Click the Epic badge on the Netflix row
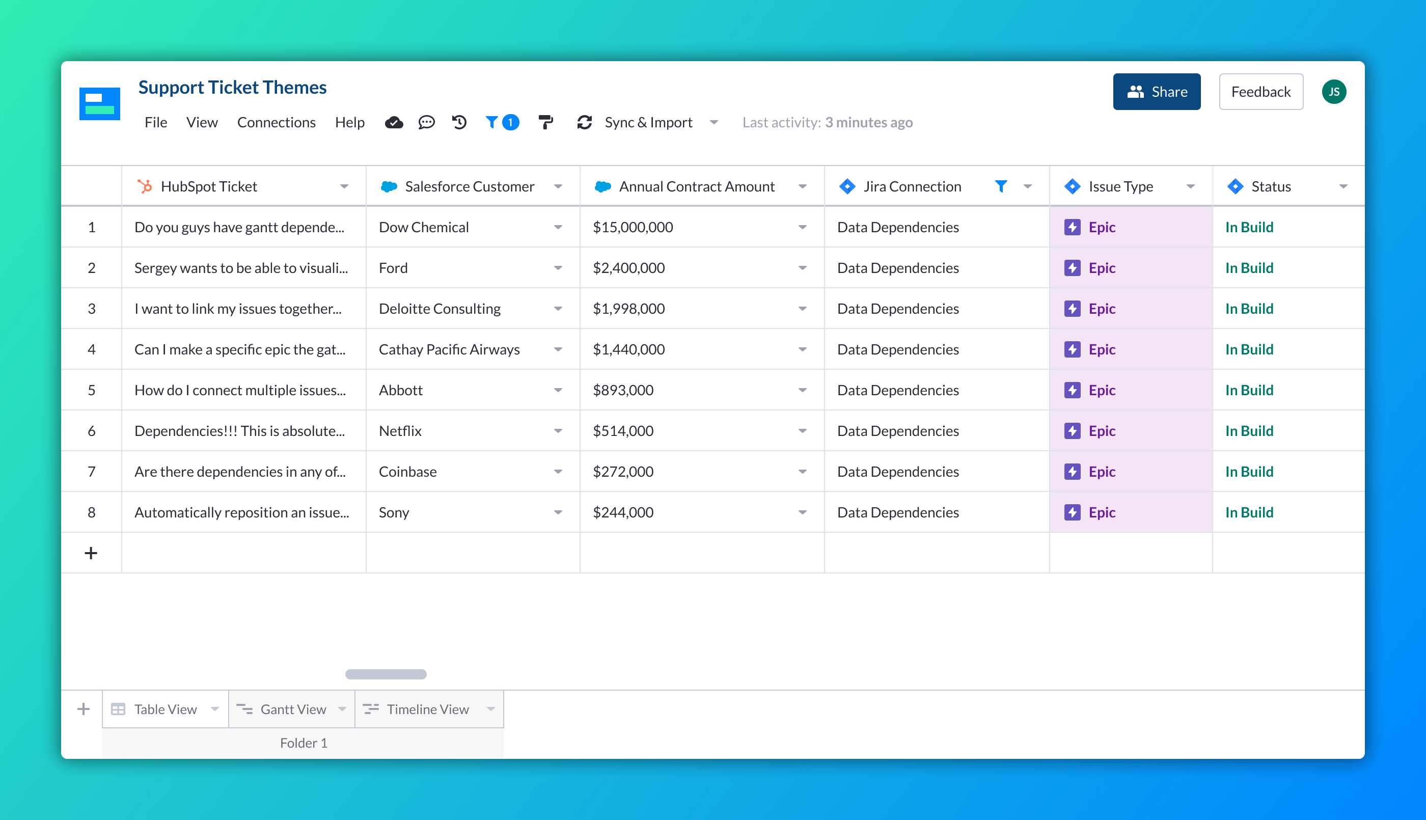The width and height of the screenshot is (1426, 820). tap(1089, 431)
